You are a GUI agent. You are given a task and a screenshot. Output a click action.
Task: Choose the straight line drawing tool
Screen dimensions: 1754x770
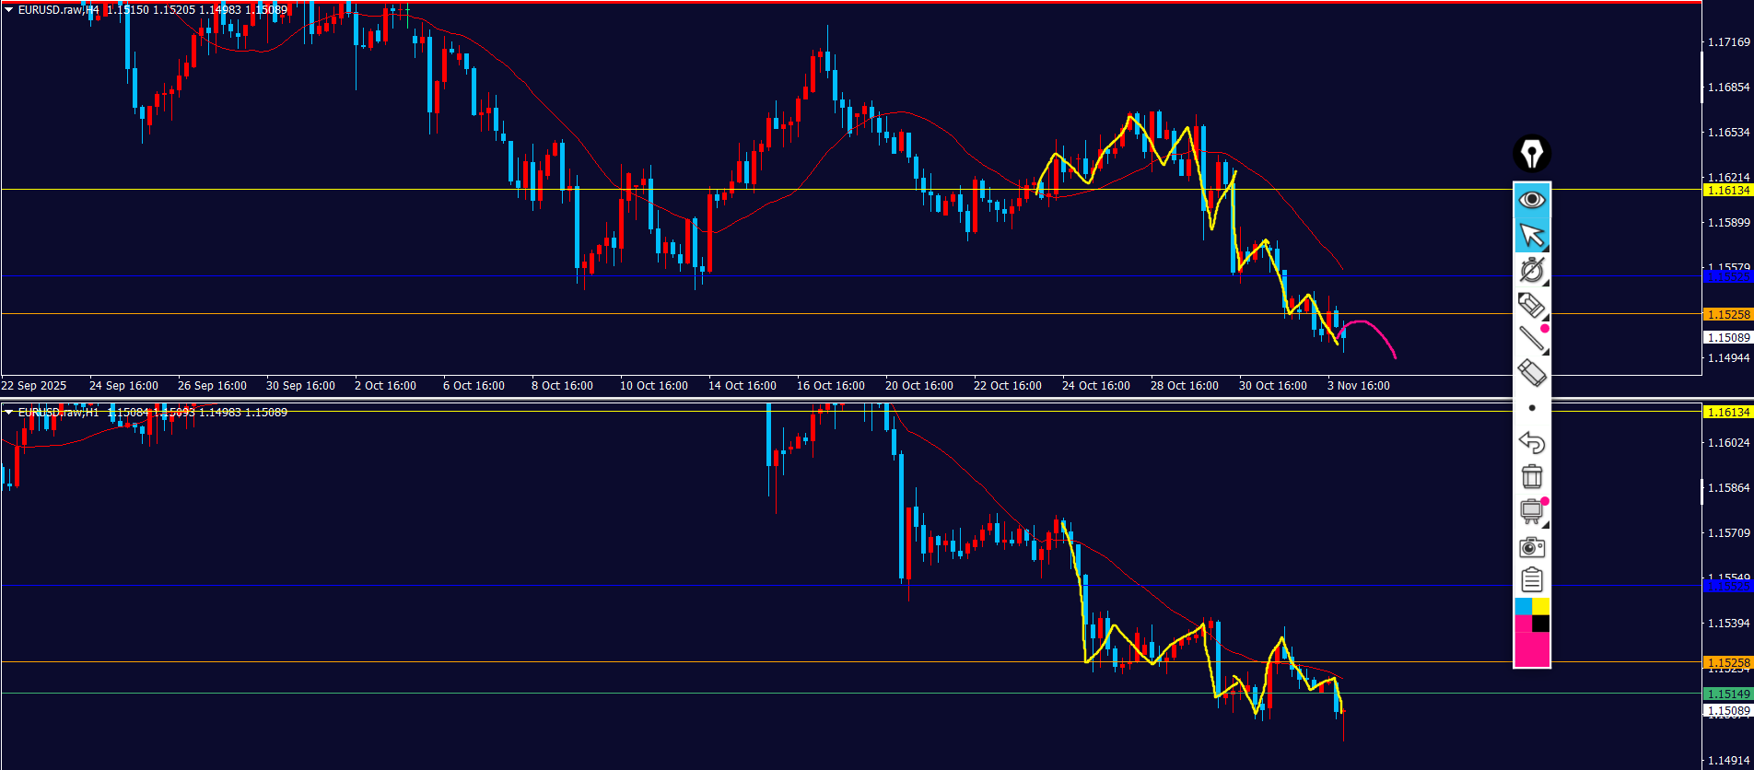[x=1531, y=339]
